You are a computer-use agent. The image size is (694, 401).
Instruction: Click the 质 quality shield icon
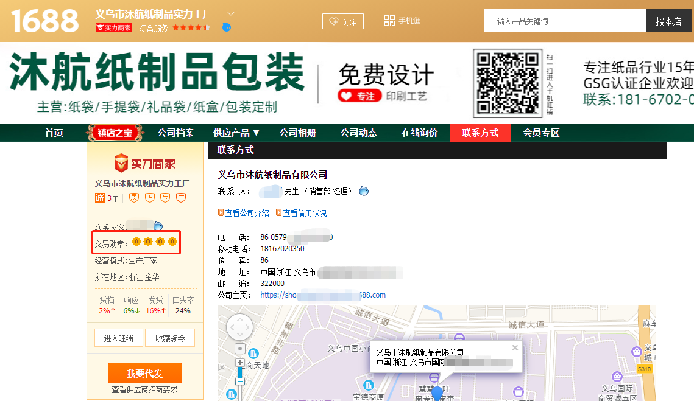click(133, 198)
